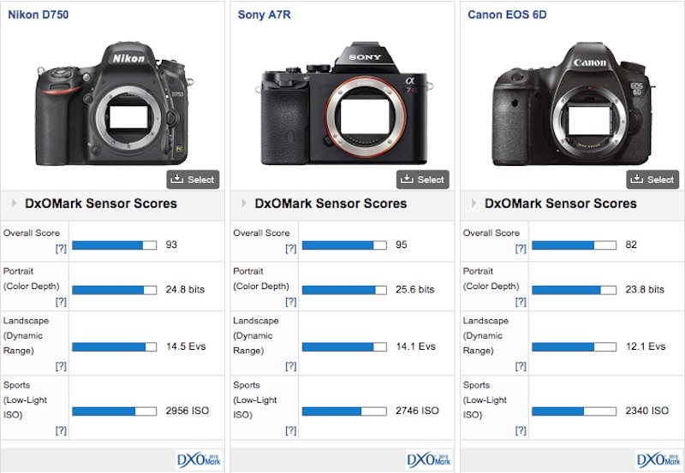
Task: Select Sony A7R overall score value 95
Action: pos(401,245)
